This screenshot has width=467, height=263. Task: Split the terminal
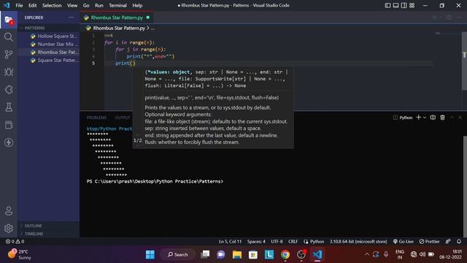(x=433, y=118)
